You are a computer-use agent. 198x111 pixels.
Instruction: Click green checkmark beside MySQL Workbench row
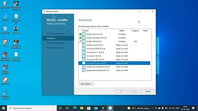(80, 38)
